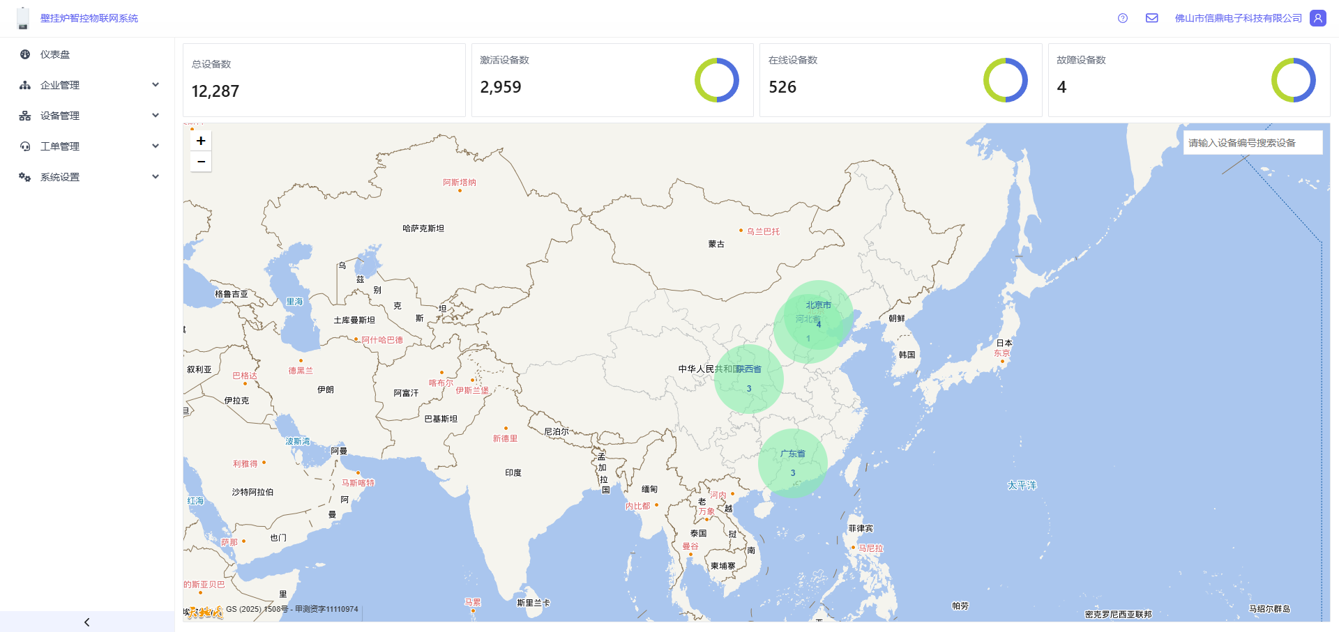Viewport: 1339px width, 632px height.
Task: Open the 工单管理 menu item
Action: pyautogui.click(x=60, y=146)
